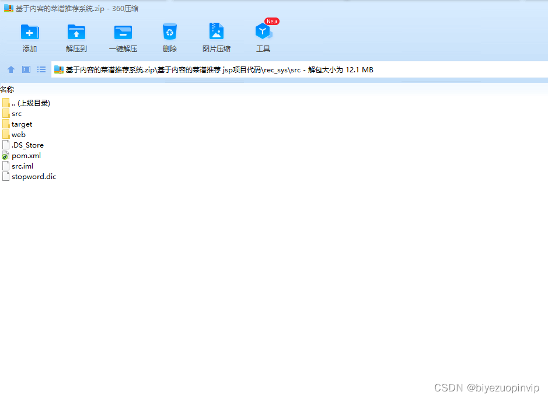Switch to the thumbnail view icon

coord(26,69)
